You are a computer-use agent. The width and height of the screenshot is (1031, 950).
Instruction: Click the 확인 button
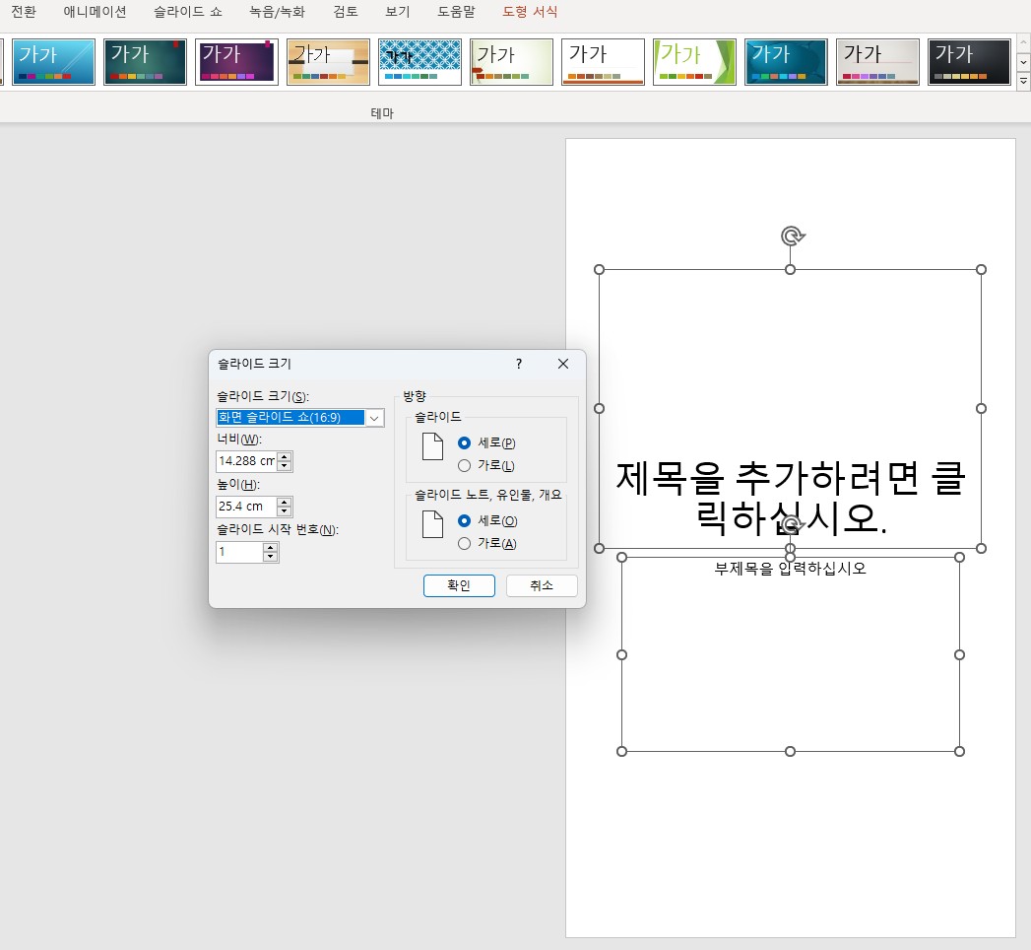(459, 585)
